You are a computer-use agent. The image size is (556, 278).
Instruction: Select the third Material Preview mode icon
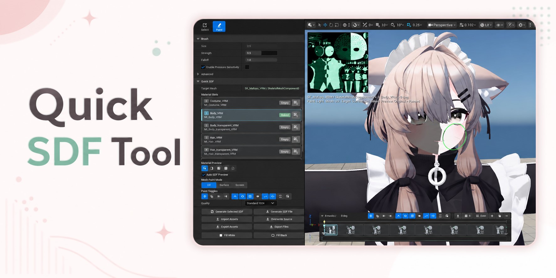[x=219, y=168]
